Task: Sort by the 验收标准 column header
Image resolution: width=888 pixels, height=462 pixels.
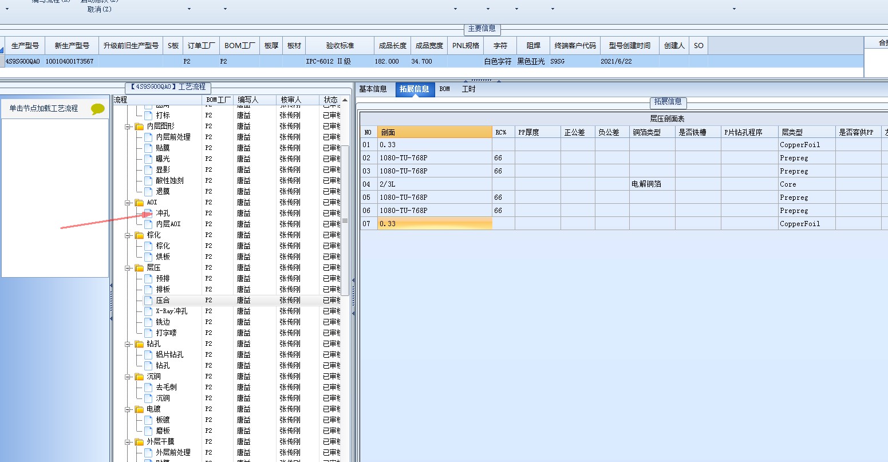Action: point(340,46)
